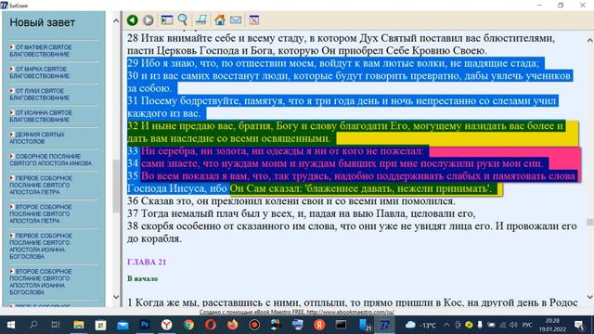
Task: Open Соборное послание святого апостола Иакова
Action: (50, 160)
